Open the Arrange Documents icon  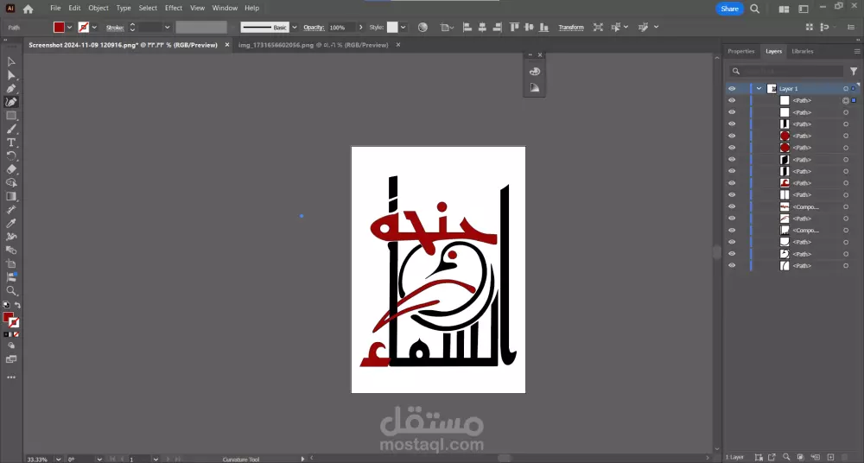tap(784, 9)
